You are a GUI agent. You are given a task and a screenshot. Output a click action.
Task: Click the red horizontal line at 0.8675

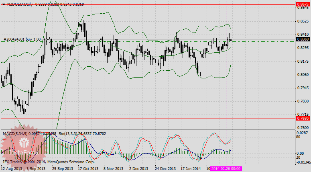161,4
